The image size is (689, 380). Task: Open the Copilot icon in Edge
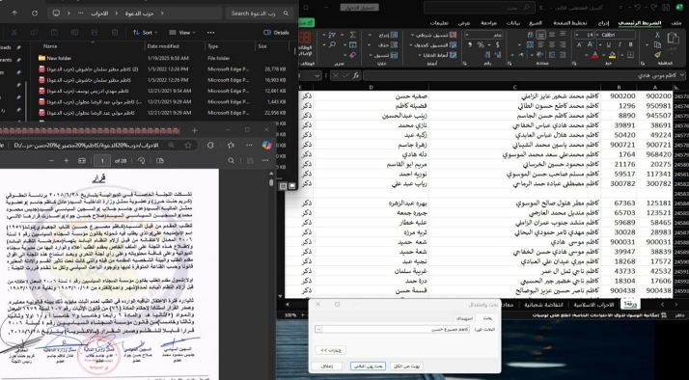pos(266,145)
